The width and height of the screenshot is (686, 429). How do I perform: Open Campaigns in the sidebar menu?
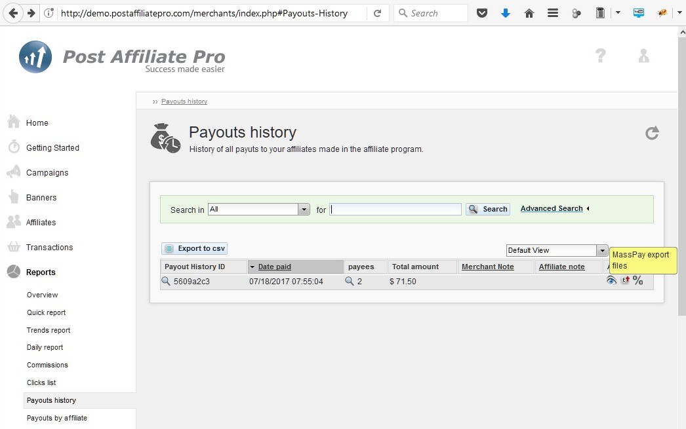47,173
